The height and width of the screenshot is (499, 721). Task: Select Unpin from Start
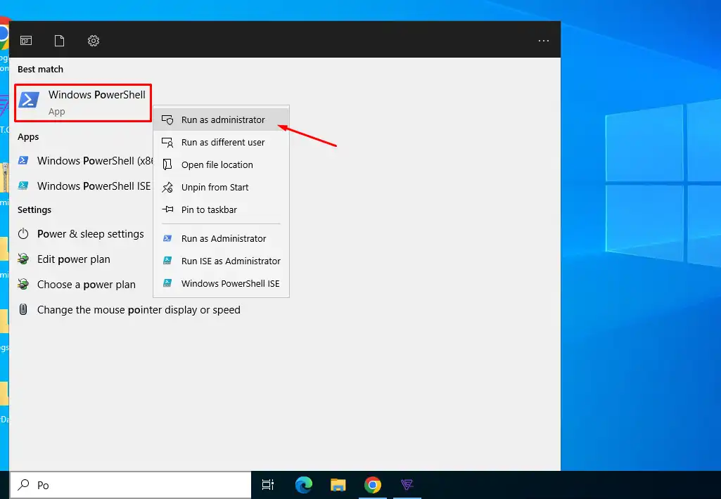(x=221, y=187)
